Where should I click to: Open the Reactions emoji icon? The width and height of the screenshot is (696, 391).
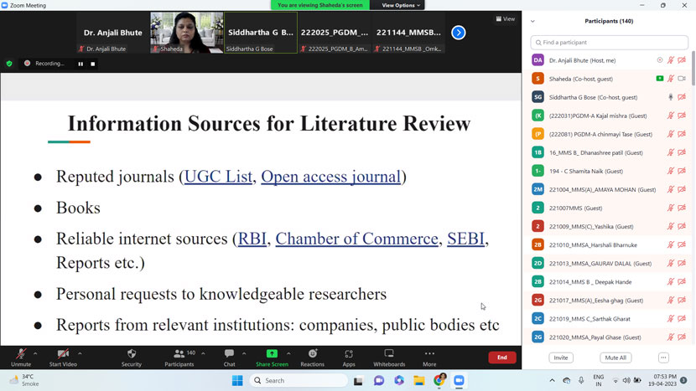313,354
